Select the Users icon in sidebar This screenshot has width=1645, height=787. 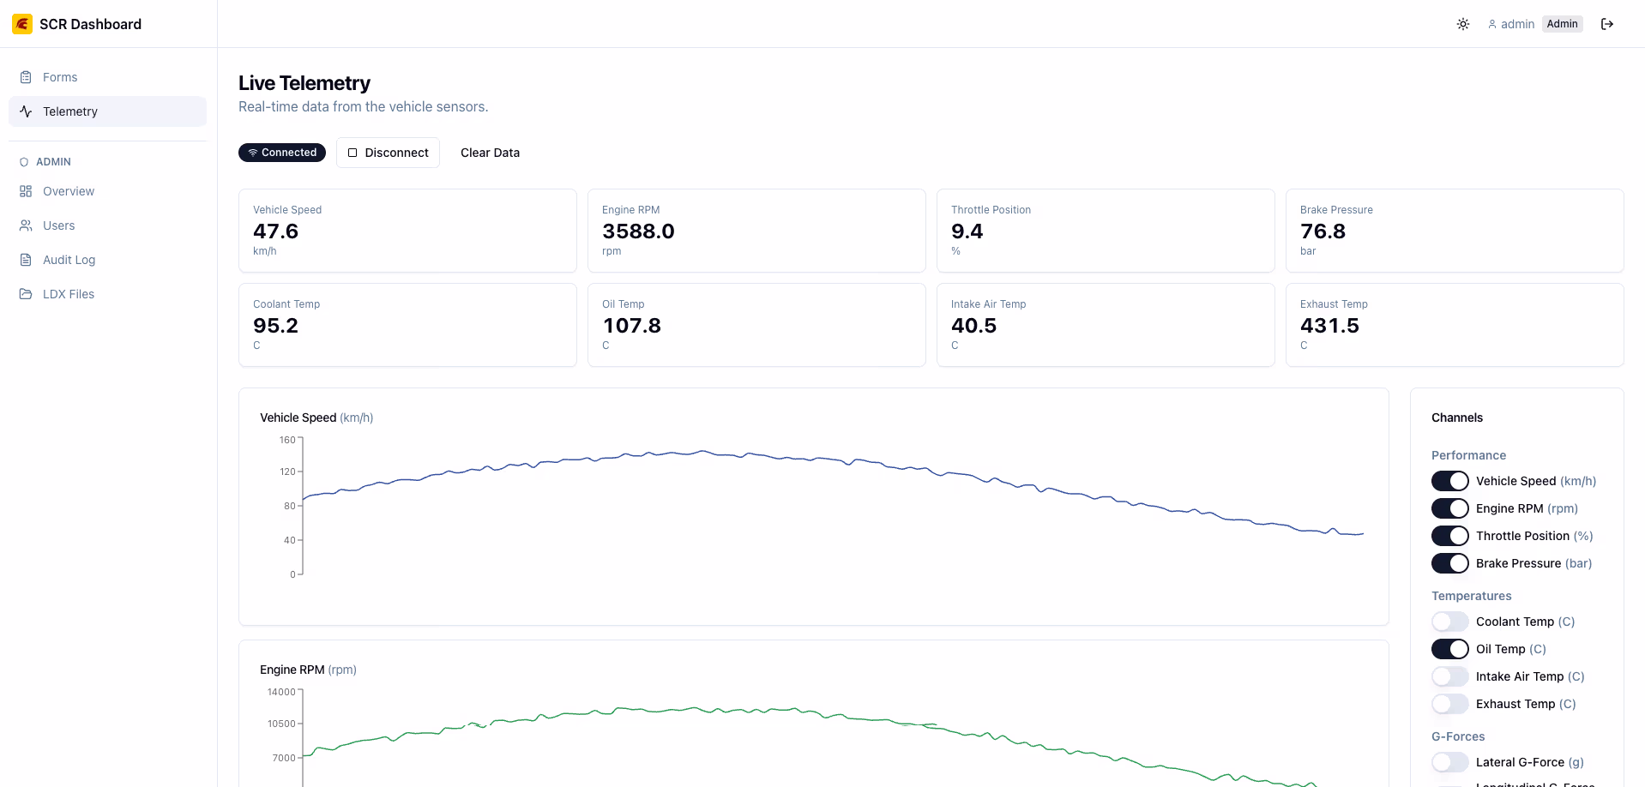pyautogui.click(x=27, y=225)
